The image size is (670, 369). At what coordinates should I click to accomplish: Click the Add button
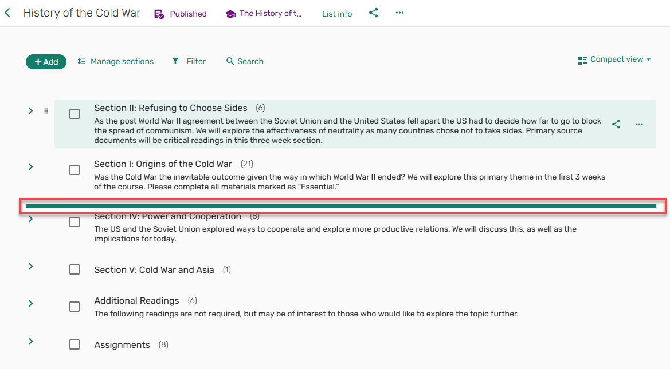[x=46, y=62]
